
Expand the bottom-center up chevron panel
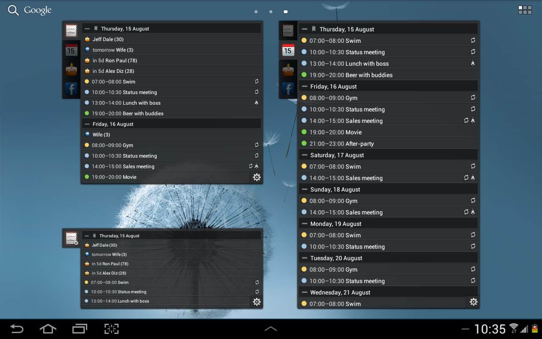coord(271,328)
